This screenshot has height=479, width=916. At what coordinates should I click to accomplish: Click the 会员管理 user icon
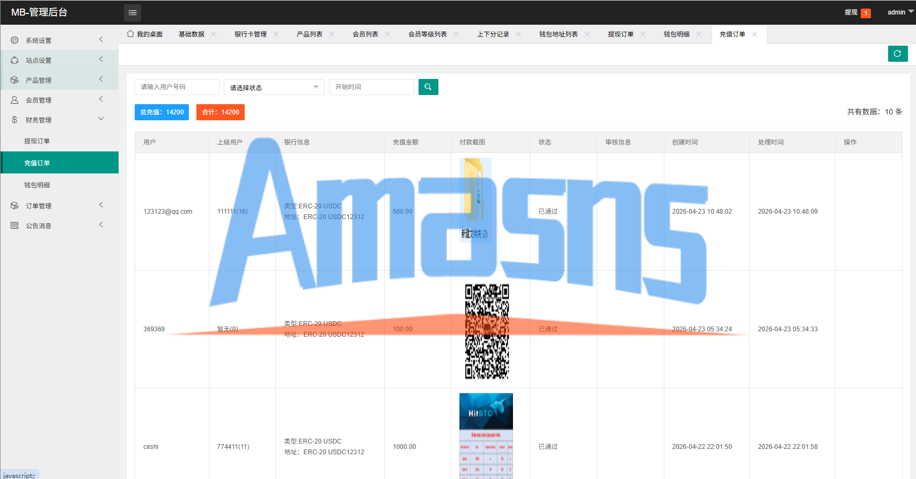[14, 100]
